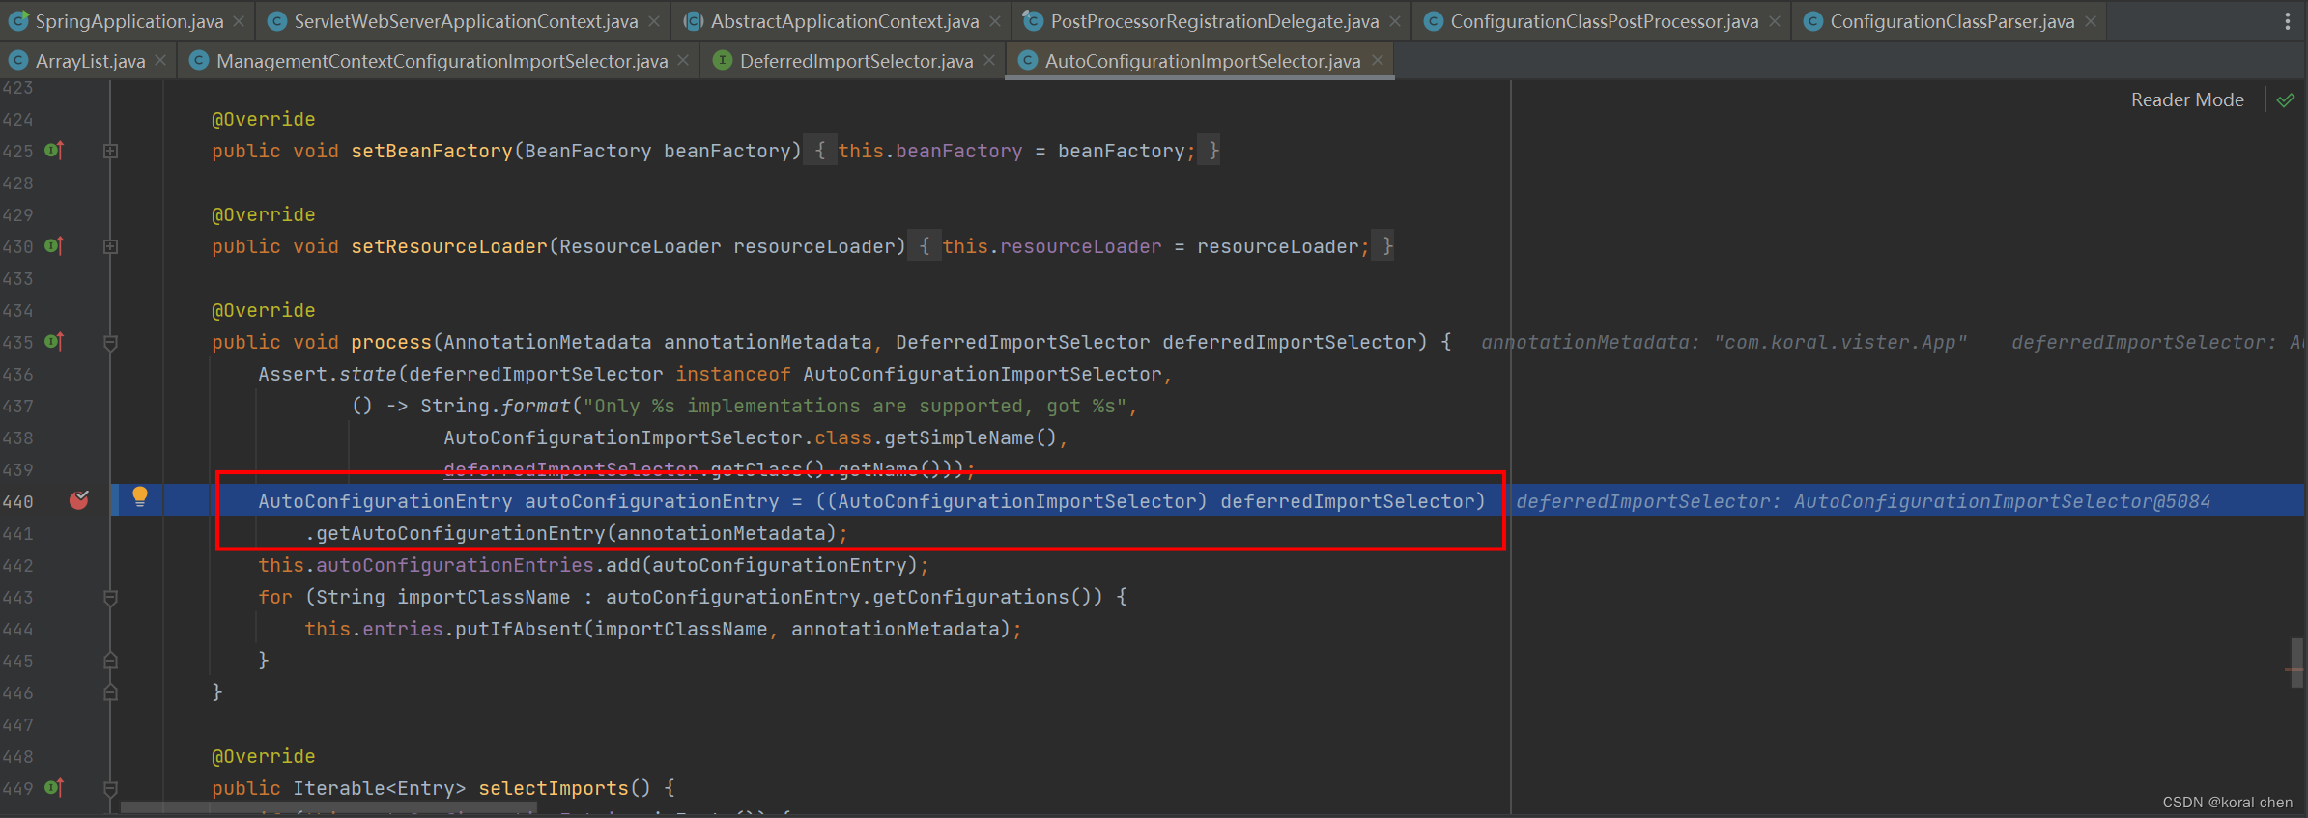Open the ManagementContextConfigurationImportSelector.java tab
Viewport: 2308px width, 818px height.
click(x=442, y=61)
